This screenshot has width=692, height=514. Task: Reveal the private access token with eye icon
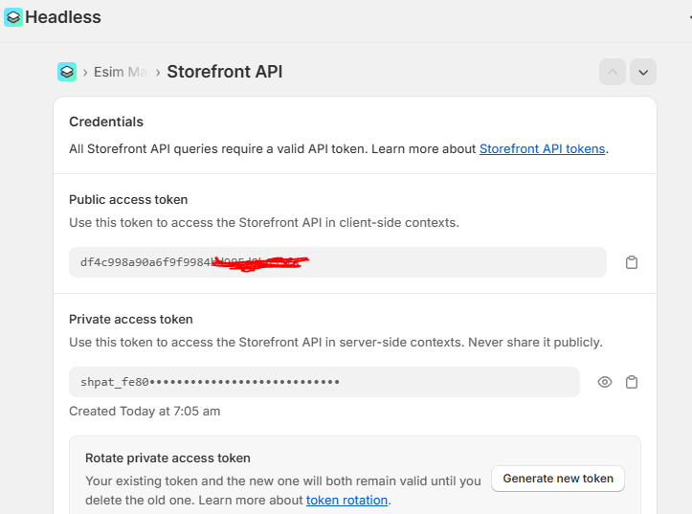click(605, 382)
